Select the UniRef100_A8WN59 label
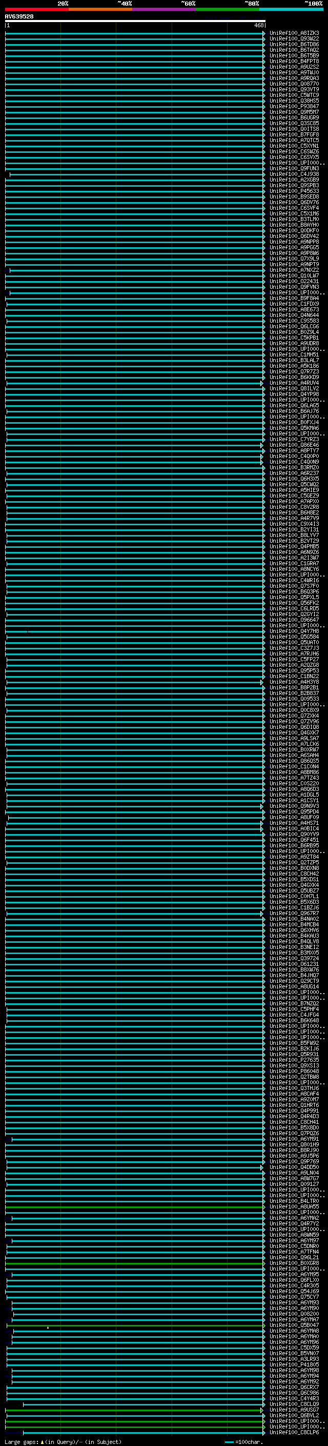This screenshot has height=1446, width=328. [294, 1235]
